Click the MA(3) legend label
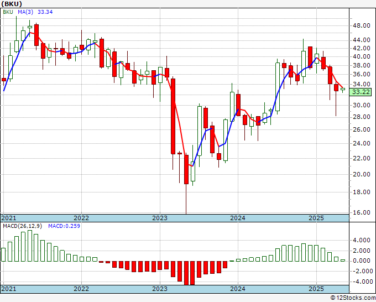Image resolution: width=376 pixels, height=302 pixels. [x=25, y=12]
